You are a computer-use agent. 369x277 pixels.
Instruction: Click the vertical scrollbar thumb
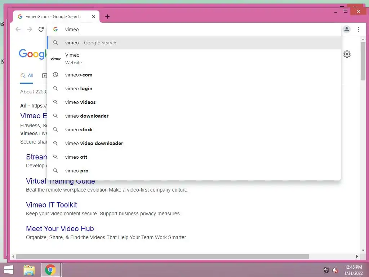coord(363,61)
